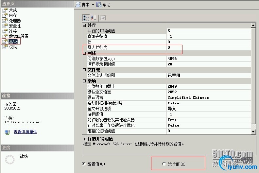Click the 连接 page icon in page list

pos(5,31)
